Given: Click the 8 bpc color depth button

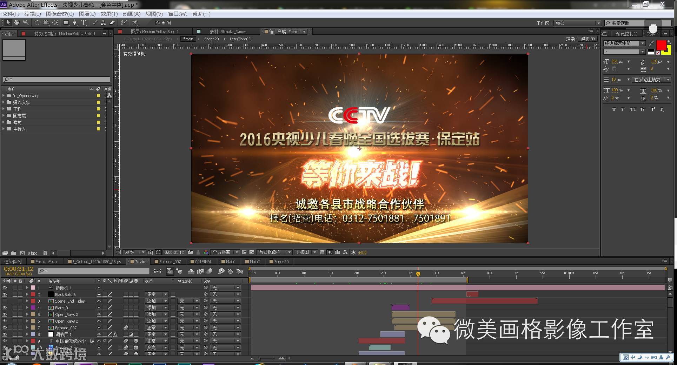Looking at the screenshot, I should pos(32,253).
